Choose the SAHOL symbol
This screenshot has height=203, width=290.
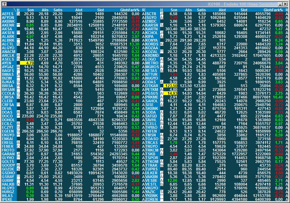pyautogui.click(x=151, y=101)
